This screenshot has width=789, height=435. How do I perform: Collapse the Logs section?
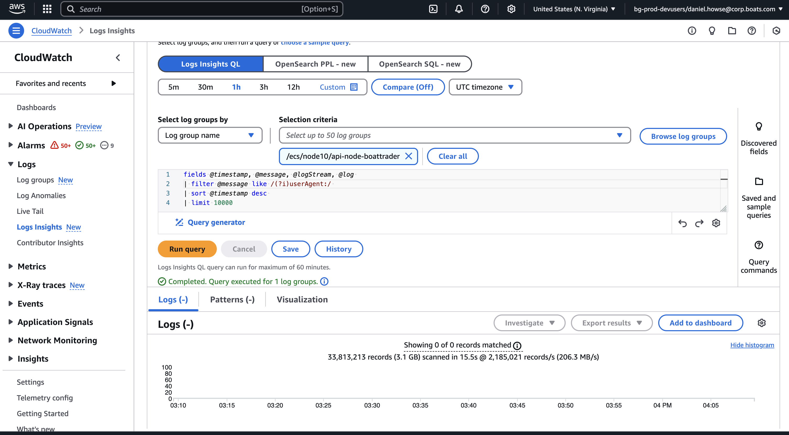[11, 164]
